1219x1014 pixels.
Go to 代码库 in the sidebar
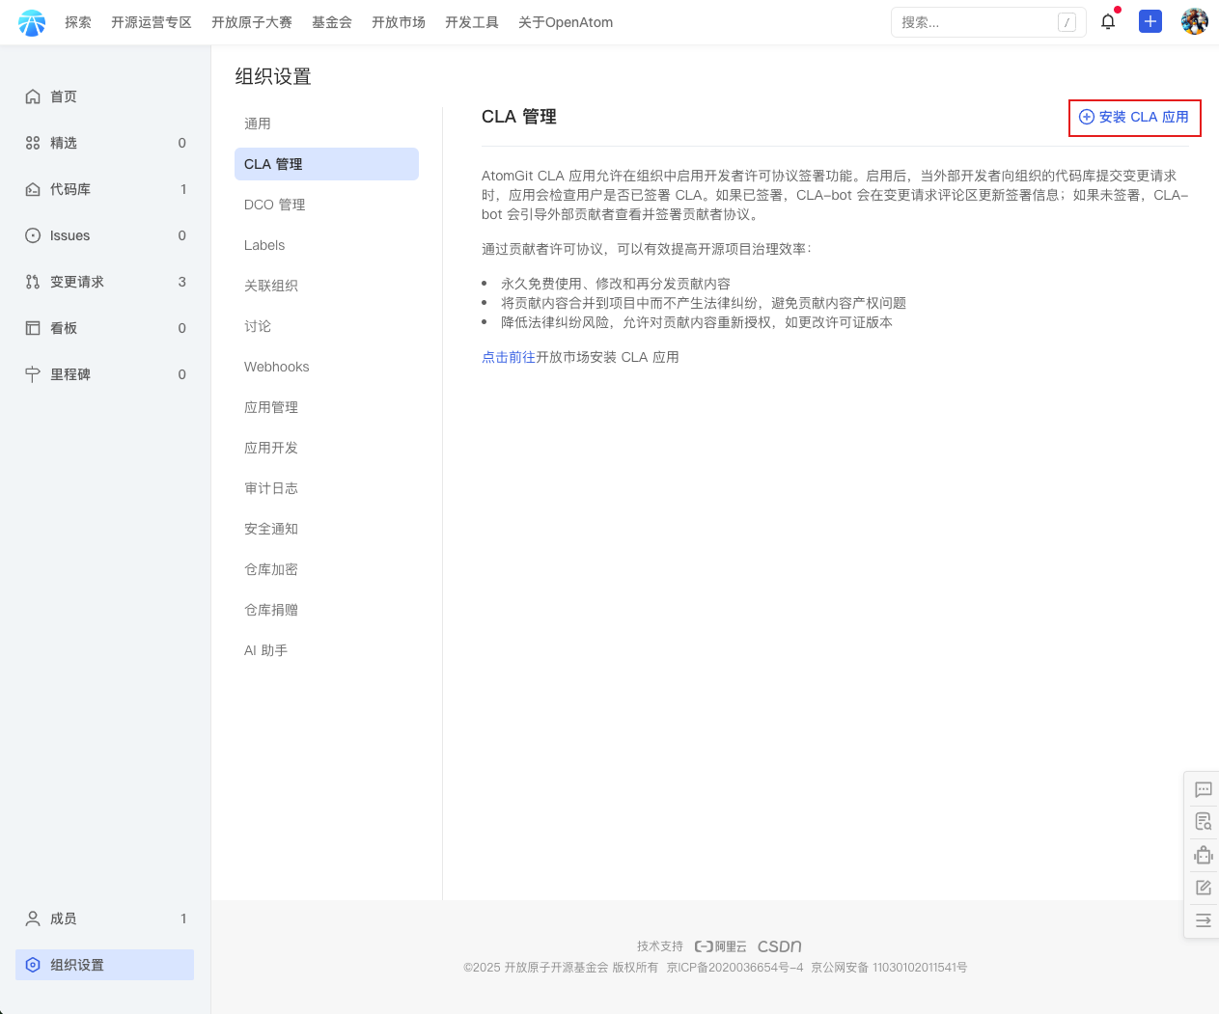[70, 189]
